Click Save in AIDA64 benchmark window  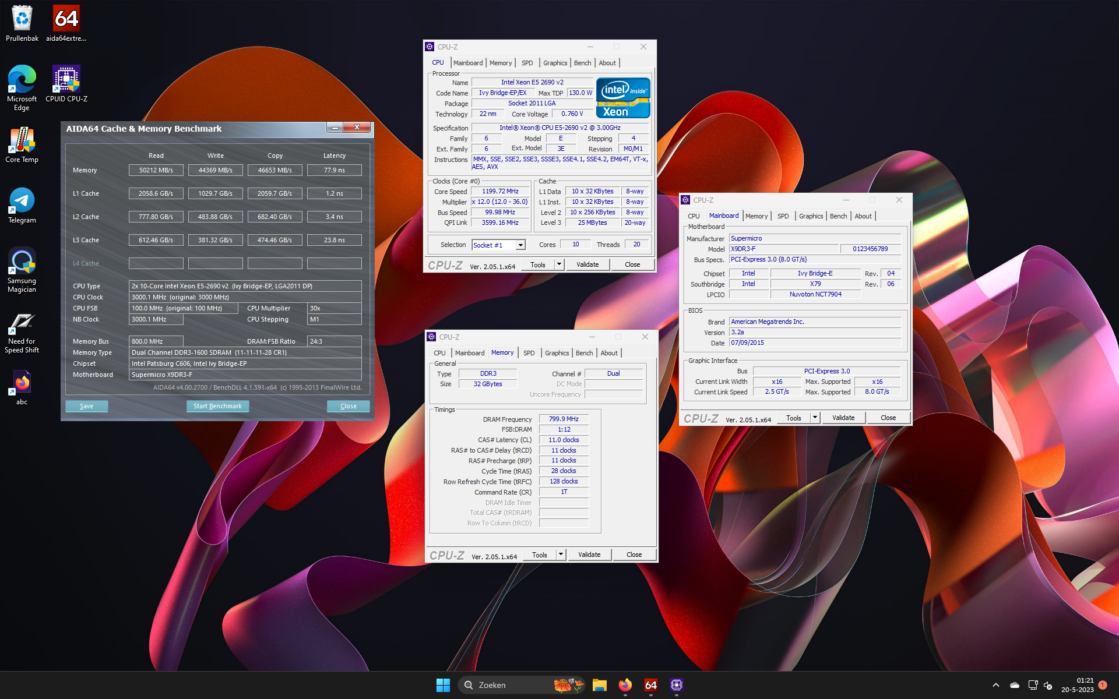click(86, 406)
